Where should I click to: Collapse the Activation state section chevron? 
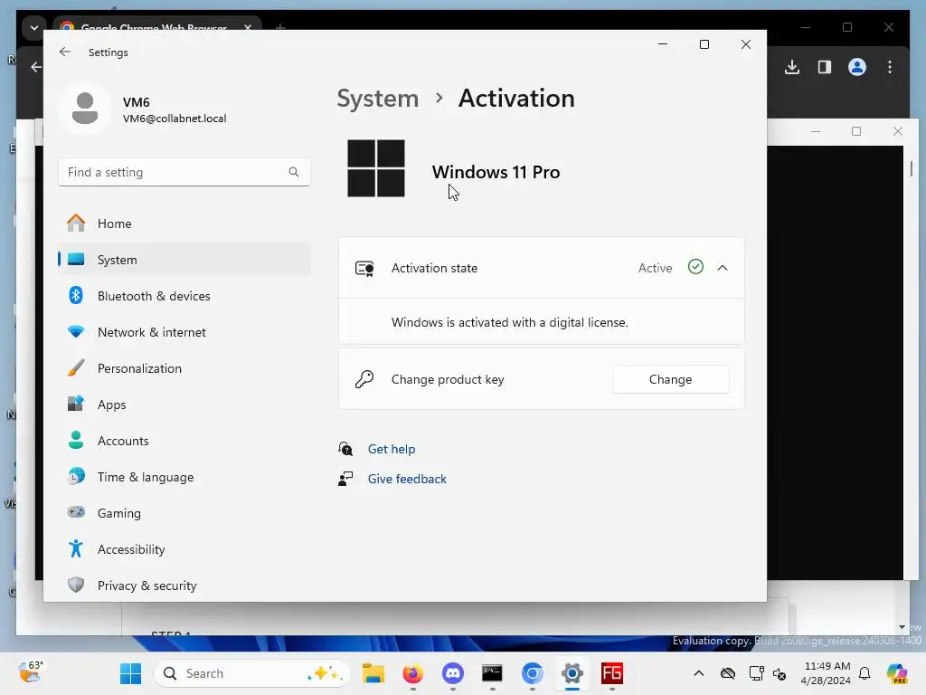[723, 268]
